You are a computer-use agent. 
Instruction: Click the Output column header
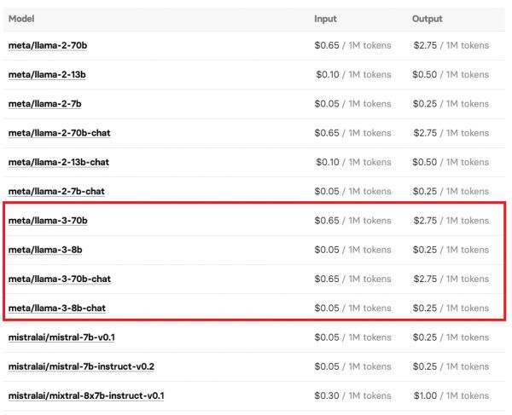[427, 19]
